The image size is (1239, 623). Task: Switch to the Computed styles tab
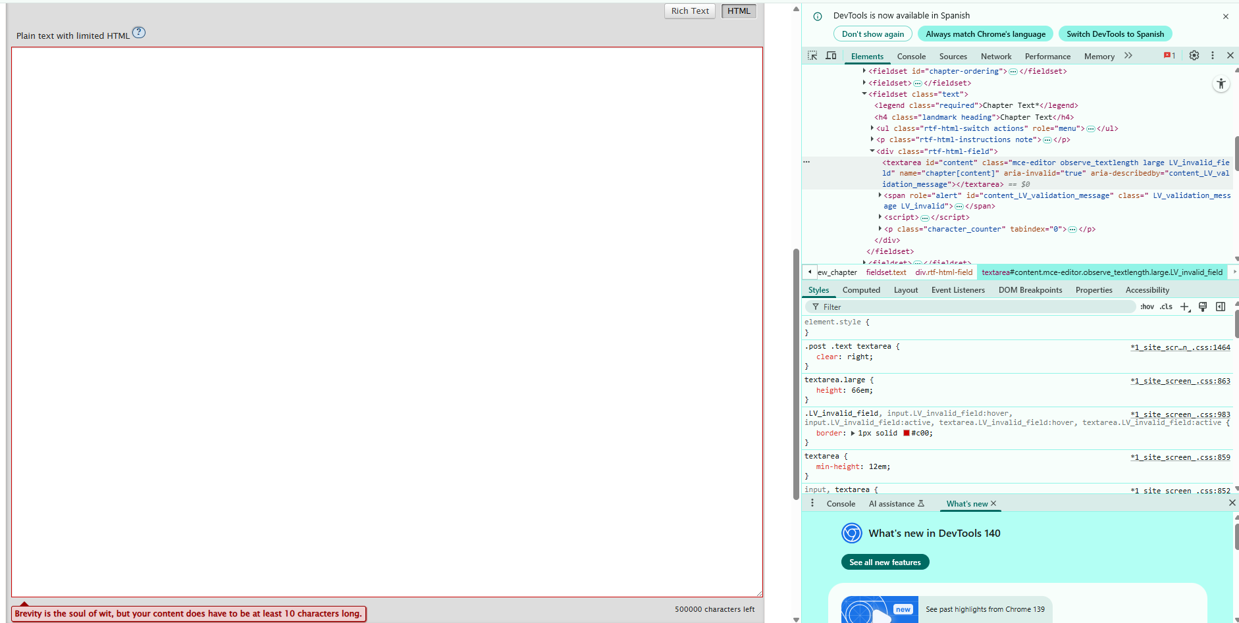[861, 290]
